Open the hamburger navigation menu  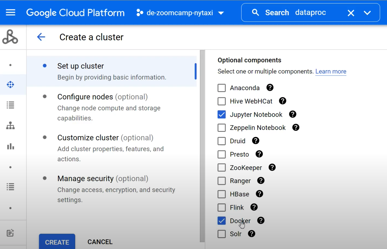[x=10, y=12]
